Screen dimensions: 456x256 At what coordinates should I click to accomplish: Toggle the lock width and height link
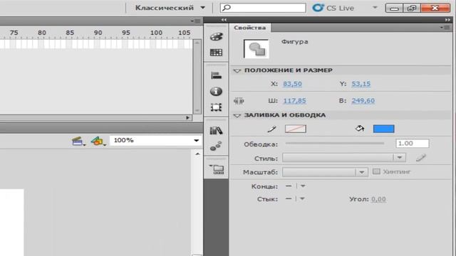[239, 101]
